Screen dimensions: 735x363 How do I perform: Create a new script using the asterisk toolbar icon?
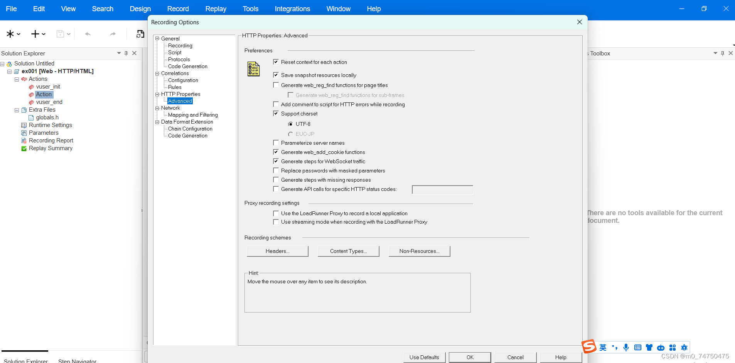tap(10, 34)
